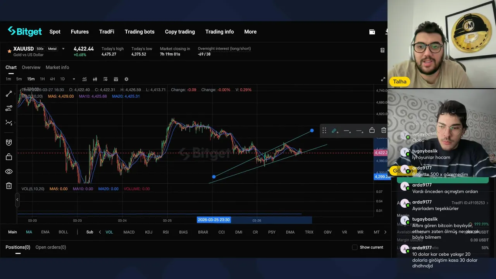Image resolution: width=496 pixels, height=279 pixels.
Task: Toggle the MA main indicator
Action: [29, 232]
